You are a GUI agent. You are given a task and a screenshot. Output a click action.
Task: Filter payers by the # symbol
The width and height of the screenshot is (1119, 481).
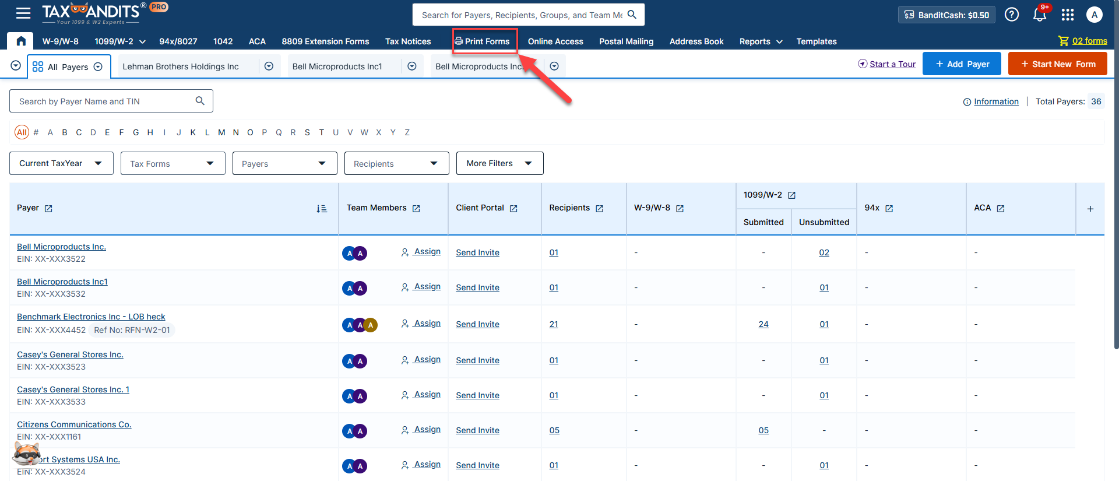click(x=36, y=132)
